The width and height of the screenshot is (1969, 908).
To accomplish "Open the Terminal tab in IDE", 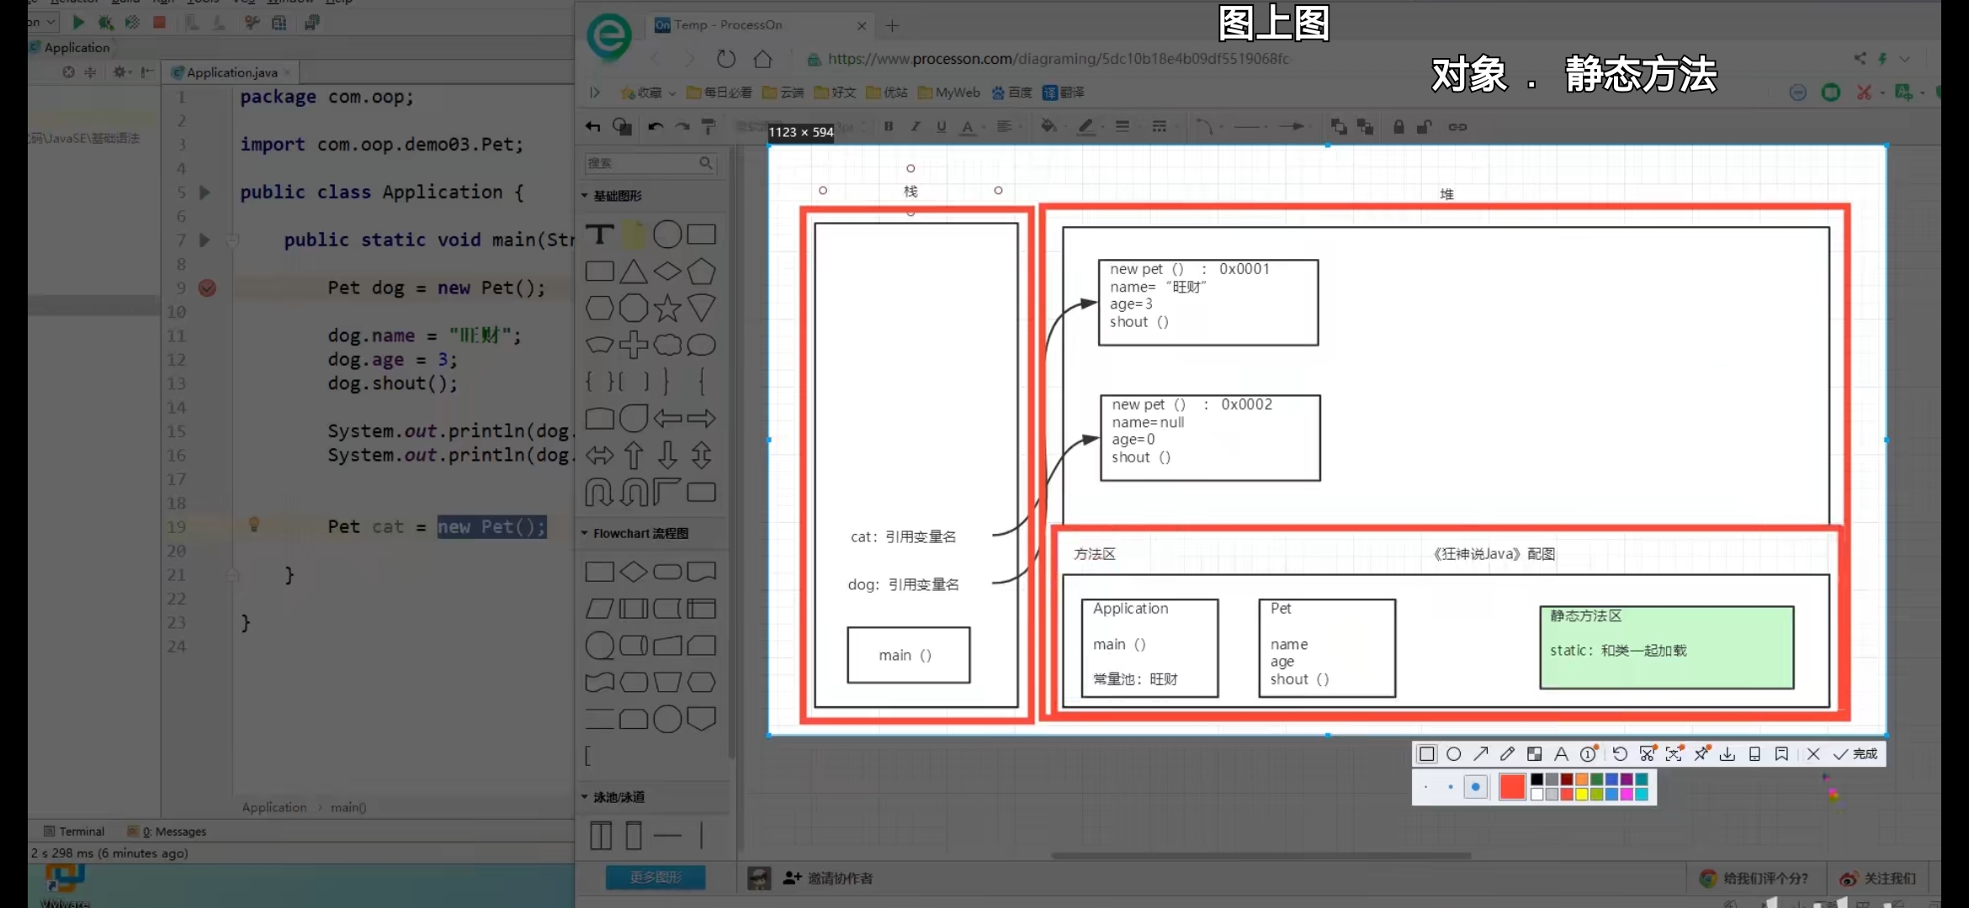I will [x=81, y=831].
